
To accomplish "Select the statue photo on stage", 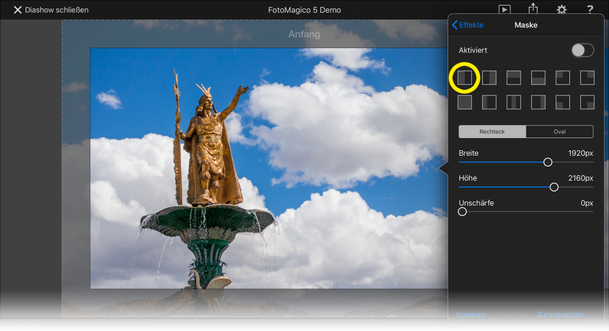I will pos(269,168).
